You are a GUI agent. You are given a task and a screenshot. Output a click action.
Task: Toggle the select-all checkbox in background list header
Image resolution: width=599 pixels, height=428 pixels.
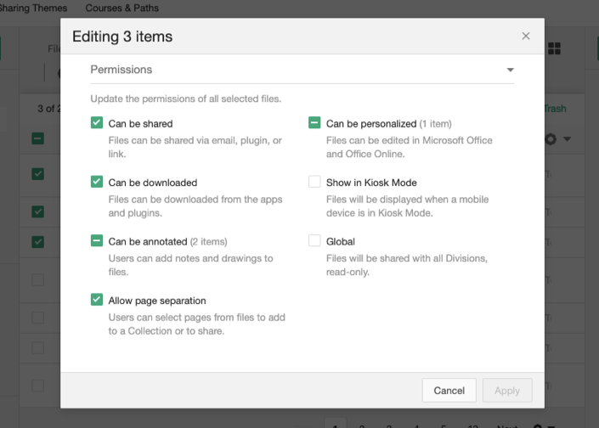coord(38,138)
